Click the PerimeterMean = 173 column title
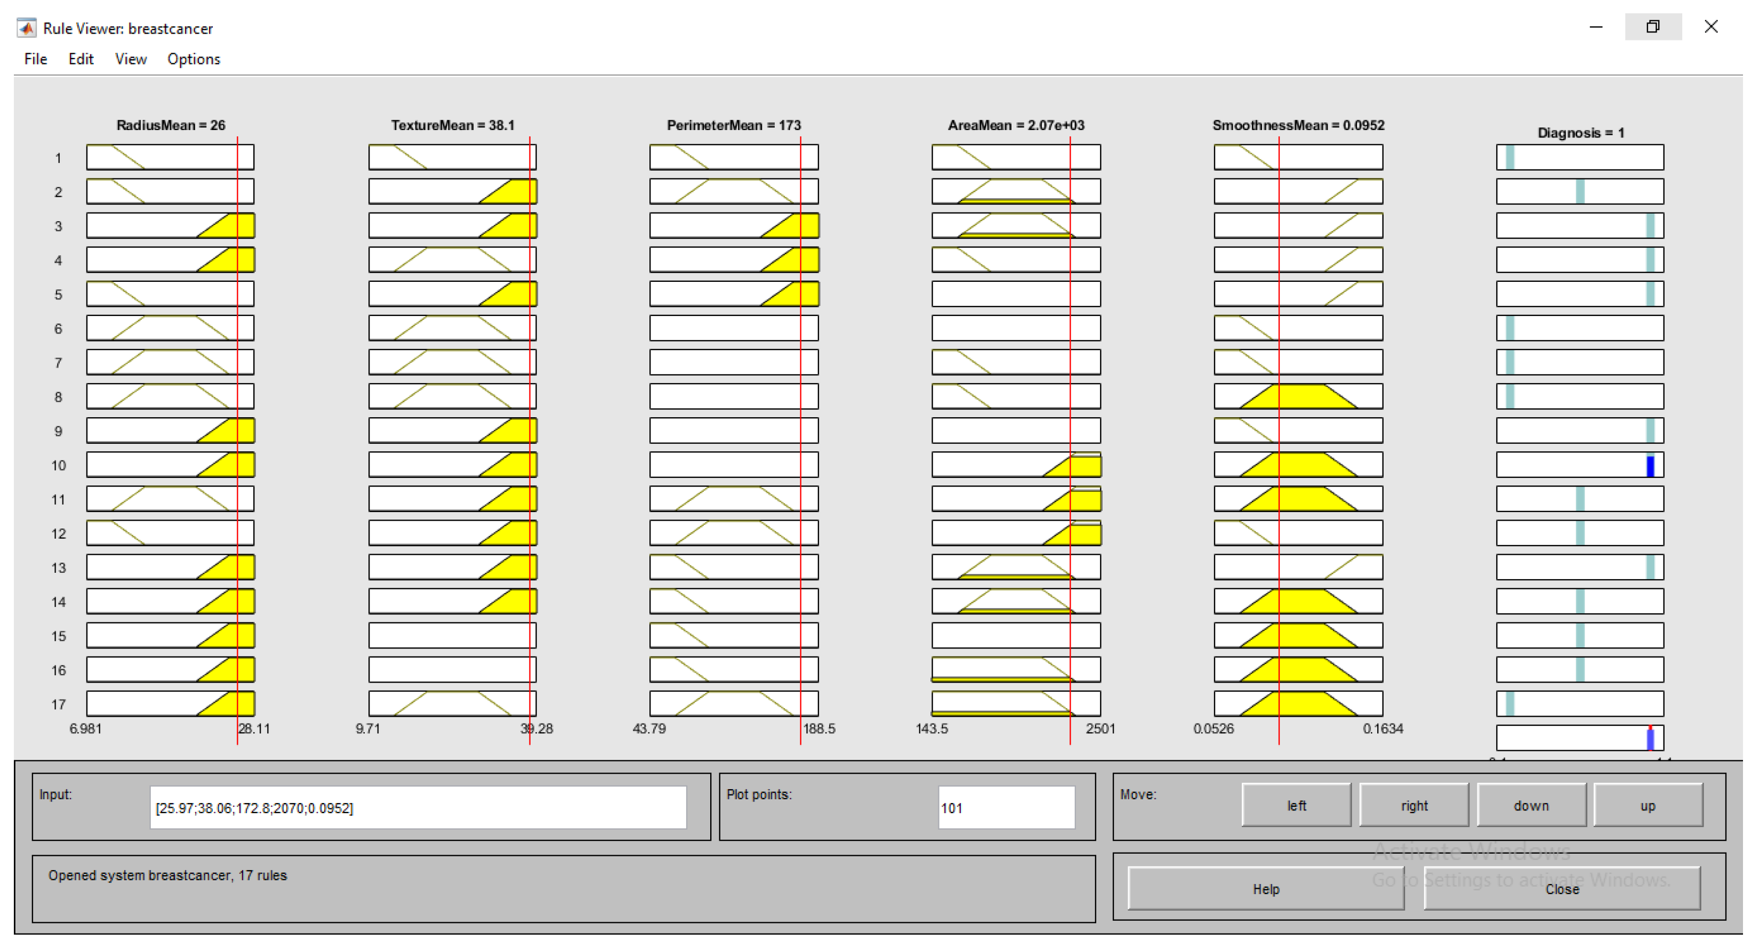The width and height of the screenshot is (1759, 949). coord(734,126)
